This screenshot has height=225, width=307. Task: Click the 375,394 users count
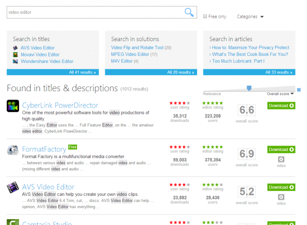coord(213,160)
